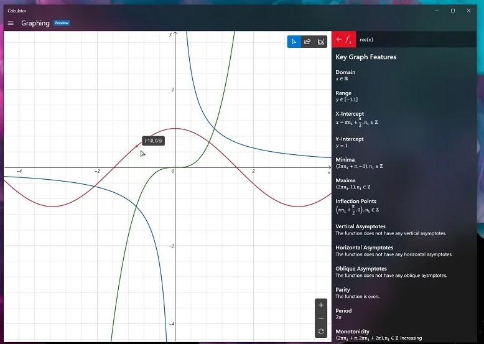The width and height of the screenshot is (484, 344).
Task: Click the Preview badge
Action: point(62,23)
